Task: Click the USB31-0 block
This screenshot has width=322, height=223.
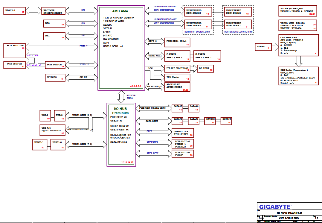Action: 58,145
